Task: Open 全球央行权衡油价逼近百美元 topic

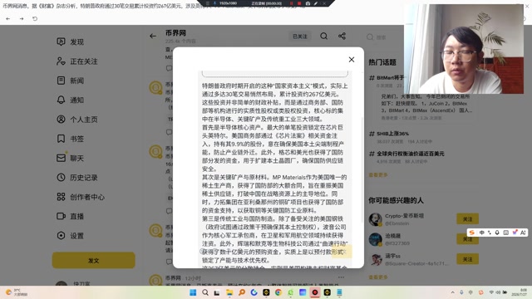Action: coord(411,154)
